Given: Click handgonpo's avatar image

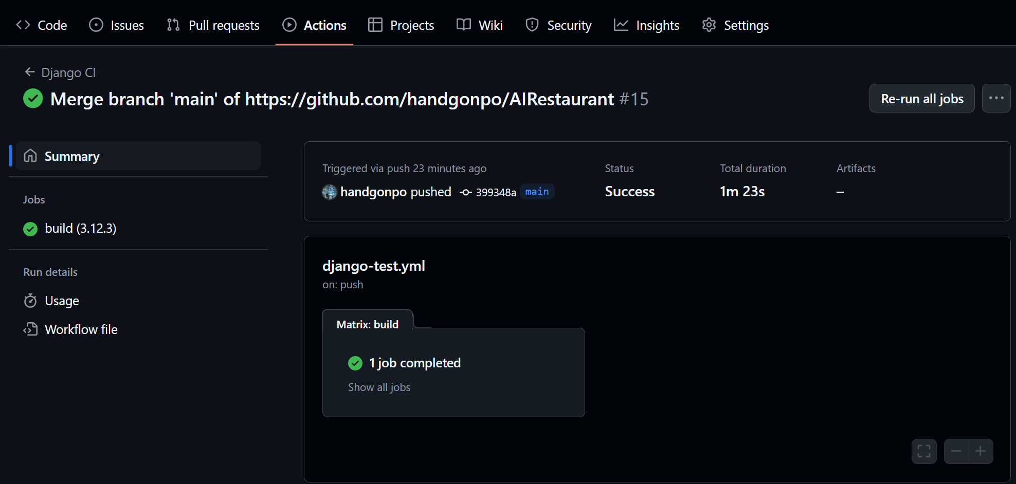Looking at the screenshot, I should click(x=329, y=192).
